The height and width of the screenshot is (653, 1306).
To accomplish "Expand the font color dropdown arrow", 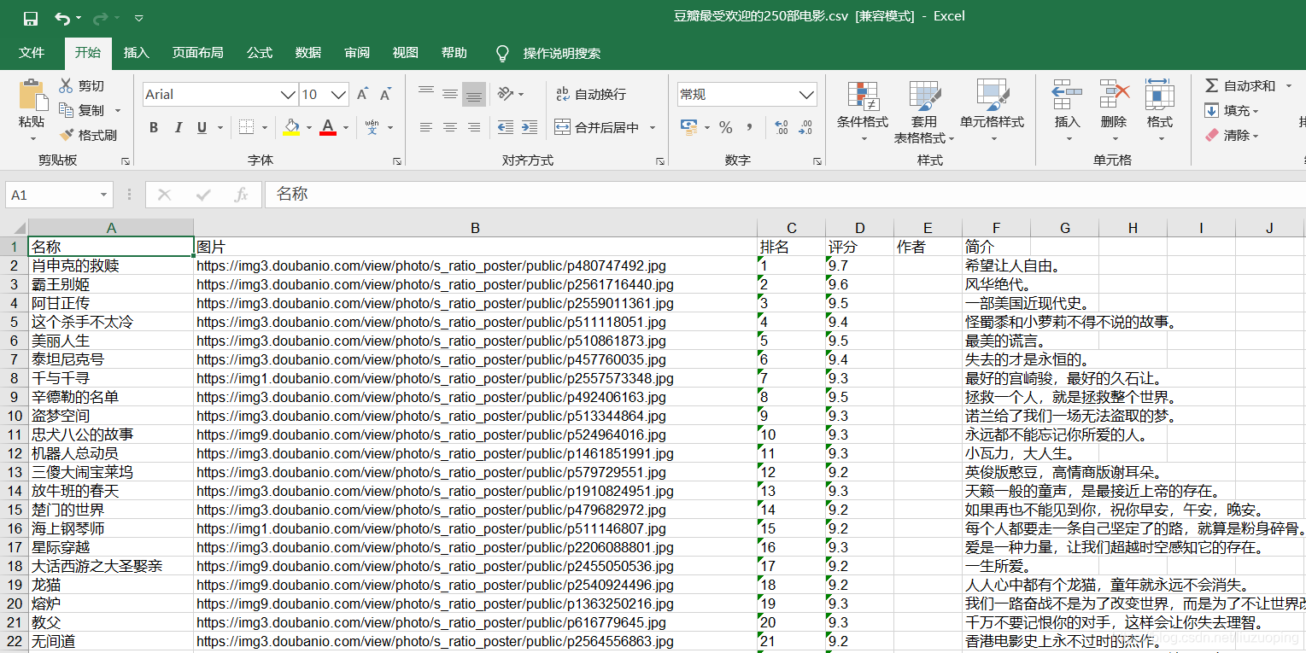I will [x=346, y=128].
